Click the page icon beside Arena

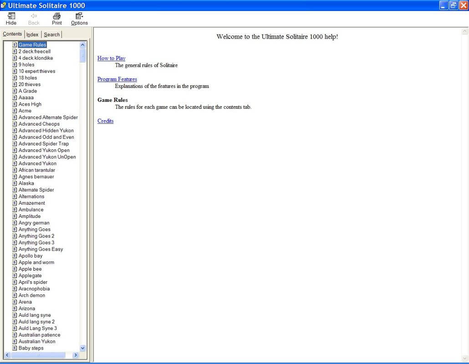coord(15,302)
